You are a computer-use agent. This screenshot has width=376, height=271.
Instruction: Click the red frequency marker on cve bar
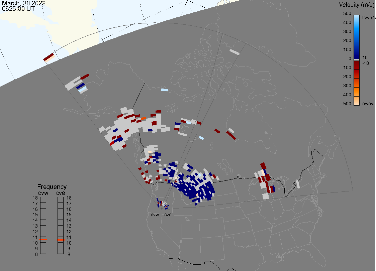tap(61, 240)
